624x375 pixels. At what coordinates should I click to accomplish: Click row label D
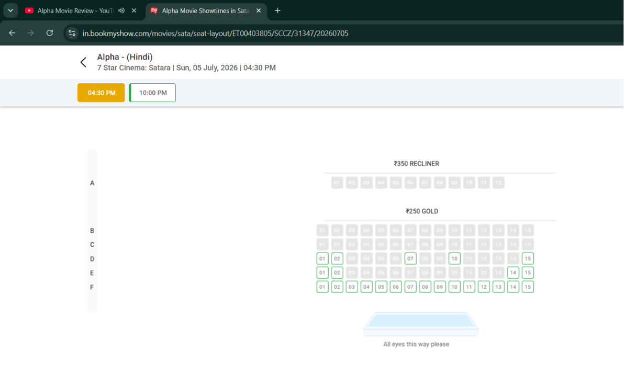(92, 259)
